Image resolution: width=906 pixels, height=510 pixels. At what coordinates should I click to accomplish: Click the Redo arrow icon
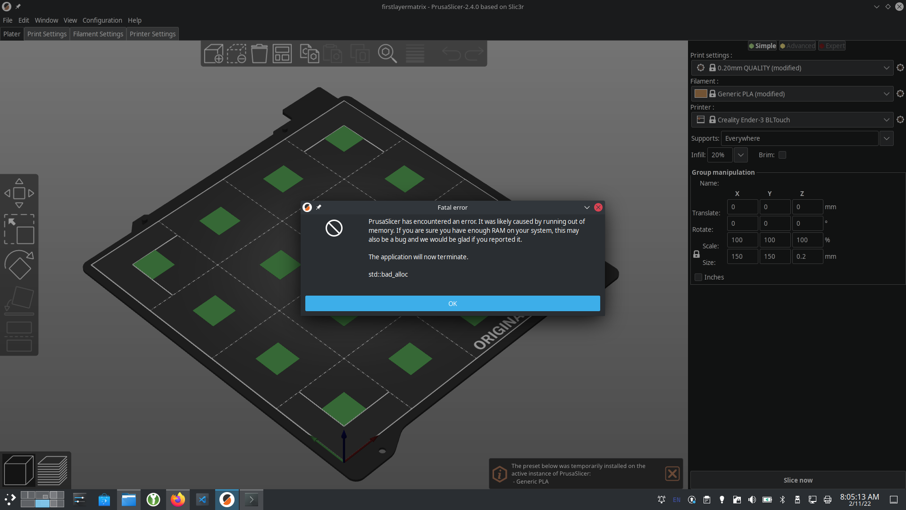(474, 53)
